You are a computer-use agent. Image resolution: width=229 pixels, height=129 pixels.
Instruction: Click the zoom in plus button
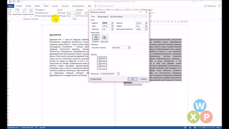(x=214, y=128)
